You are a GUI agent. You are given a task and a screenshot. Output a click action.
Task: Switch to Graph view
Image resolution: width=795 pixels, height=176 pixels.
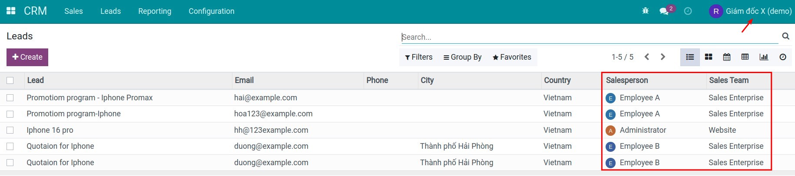tap(764, 57)
